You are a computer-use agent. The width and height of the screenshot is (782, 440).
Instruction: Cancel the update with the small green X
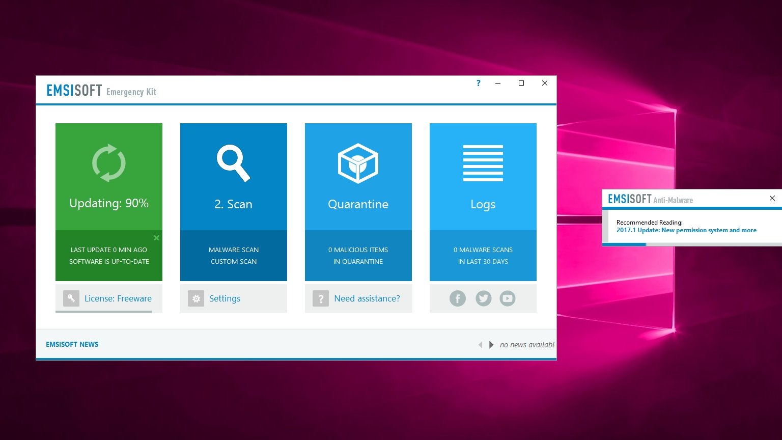tap(156, 238)
